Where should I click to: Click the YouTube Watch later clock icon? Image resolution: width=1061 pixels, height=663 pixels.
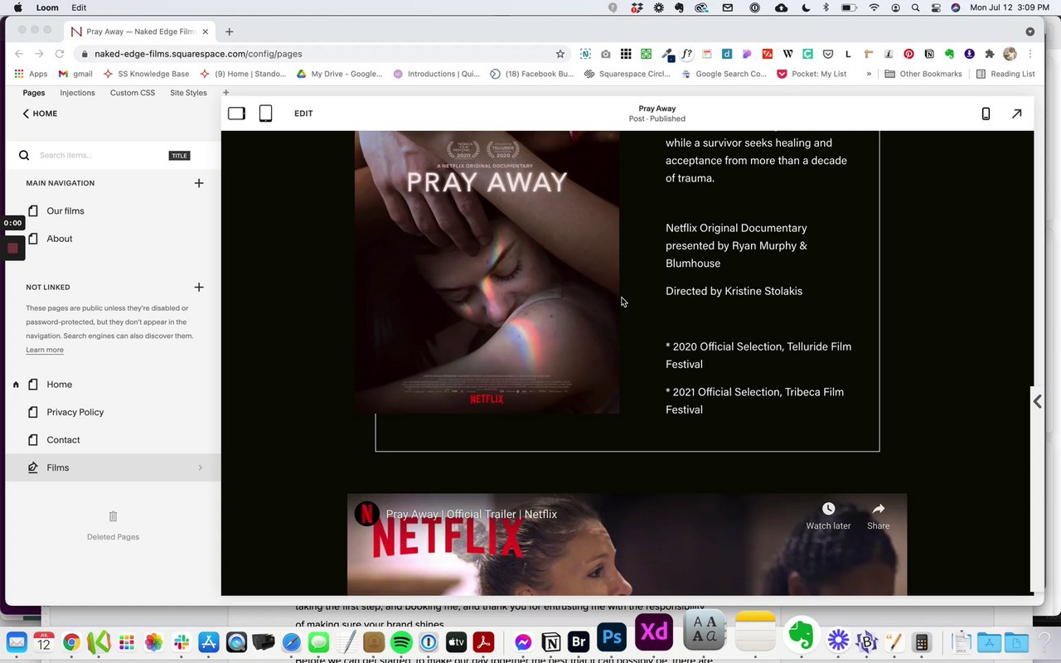click(828, 509)
